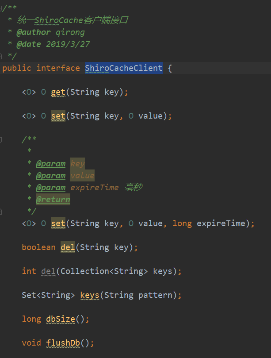Image resolution: width=271 pixels, height=358 pixels.
Task: Click the Set<String> return type
Action: click(48, 295)
